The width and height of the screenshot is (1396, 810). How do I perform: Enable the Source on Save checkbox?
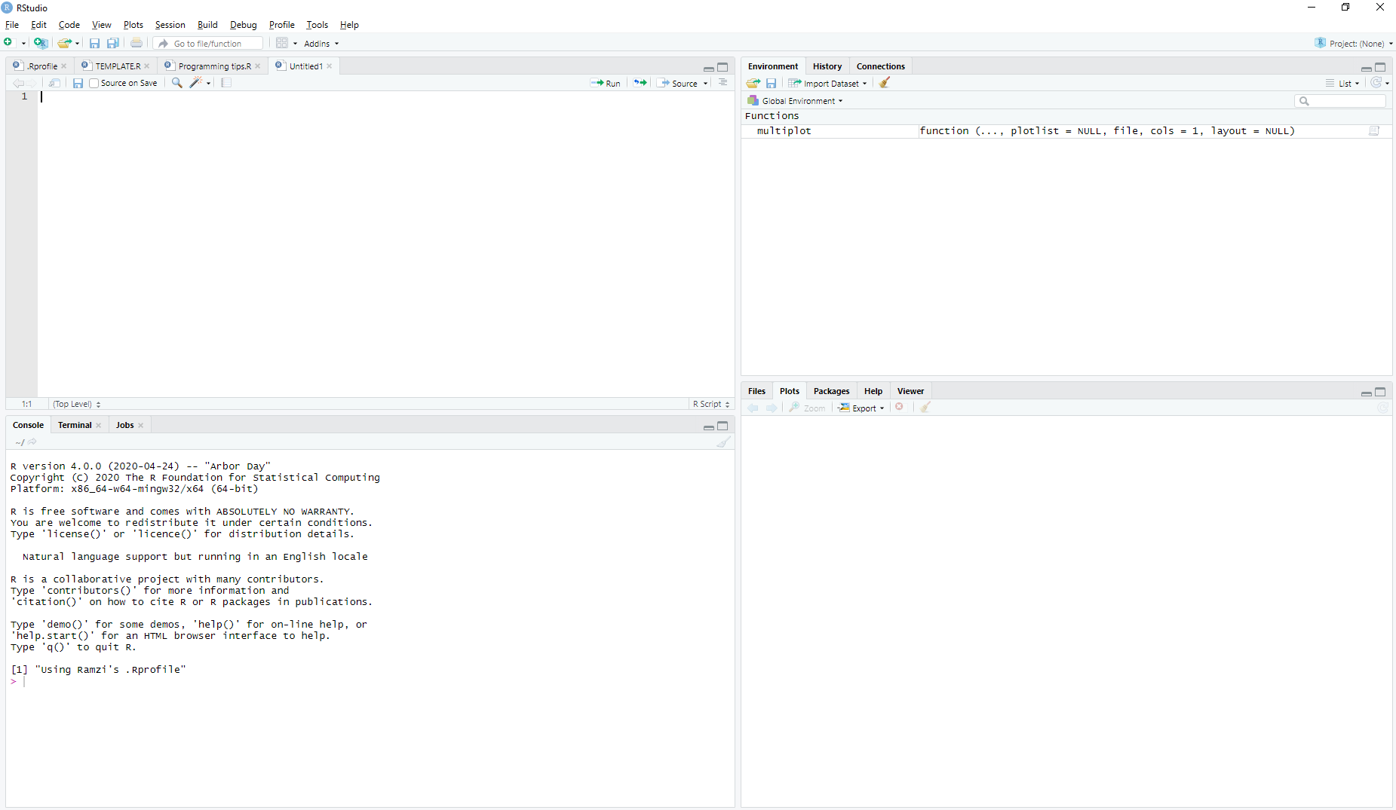[x=94, y=84]
